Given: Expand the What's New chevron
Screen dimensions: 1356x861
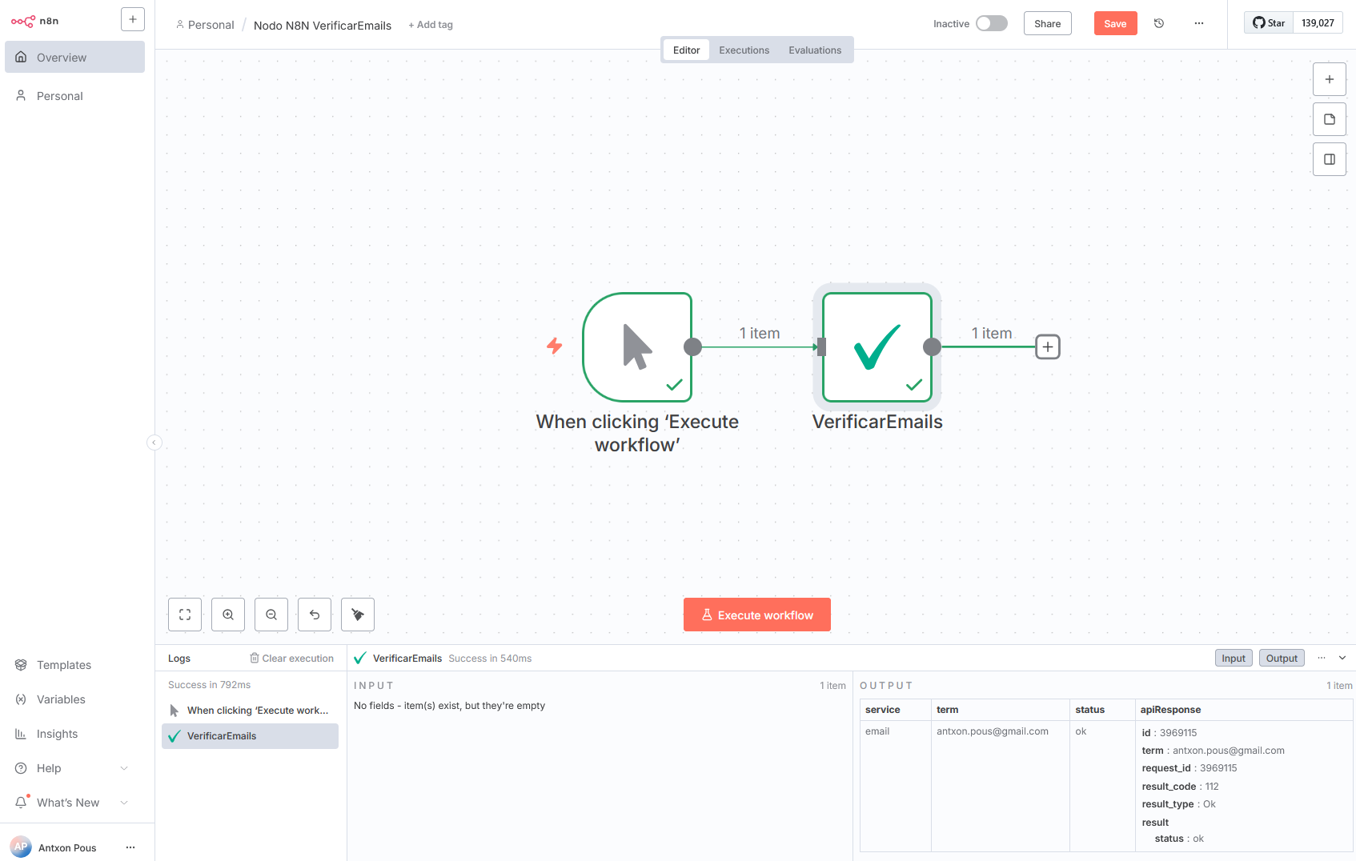Looking at the screenshot, I should [124, 803].
